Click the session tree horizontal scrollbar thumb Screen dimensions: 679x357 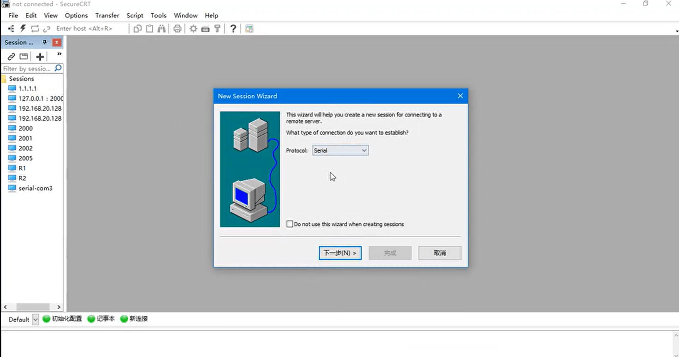33,307
